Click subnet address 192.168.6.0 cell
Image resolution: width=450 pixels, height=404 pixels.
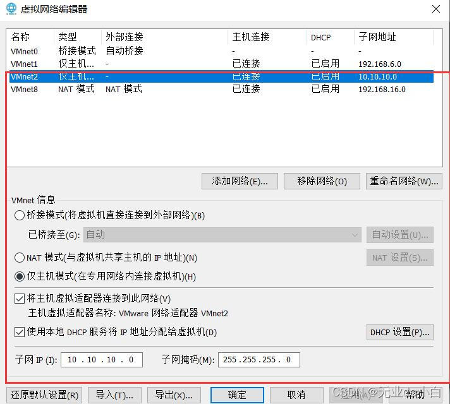pyautogui.click(x=380, y=64)
